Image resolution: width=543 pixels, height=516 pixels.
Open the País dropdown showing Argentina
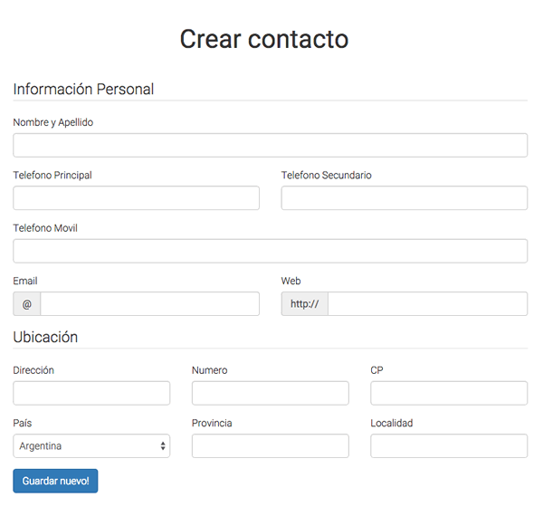[x=86, y=446]
